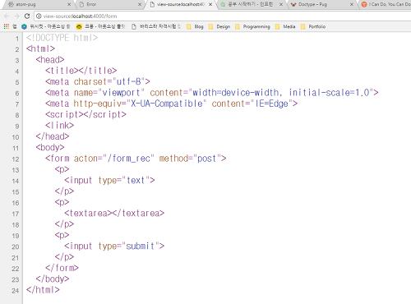Viewport: 411px width, 304px height.
Task: Click the closing html tag line
Action: [x=43, y=290]
